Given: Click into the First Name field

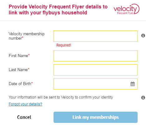Looking at the screenshot, I should coord(96,56).
